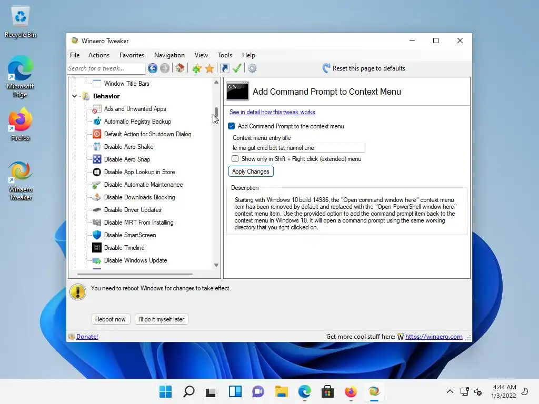Image resolution: width=539 pixels, height=404 pixels.
Task: Go to the home page icon
Action: click(x=180, y=68)
